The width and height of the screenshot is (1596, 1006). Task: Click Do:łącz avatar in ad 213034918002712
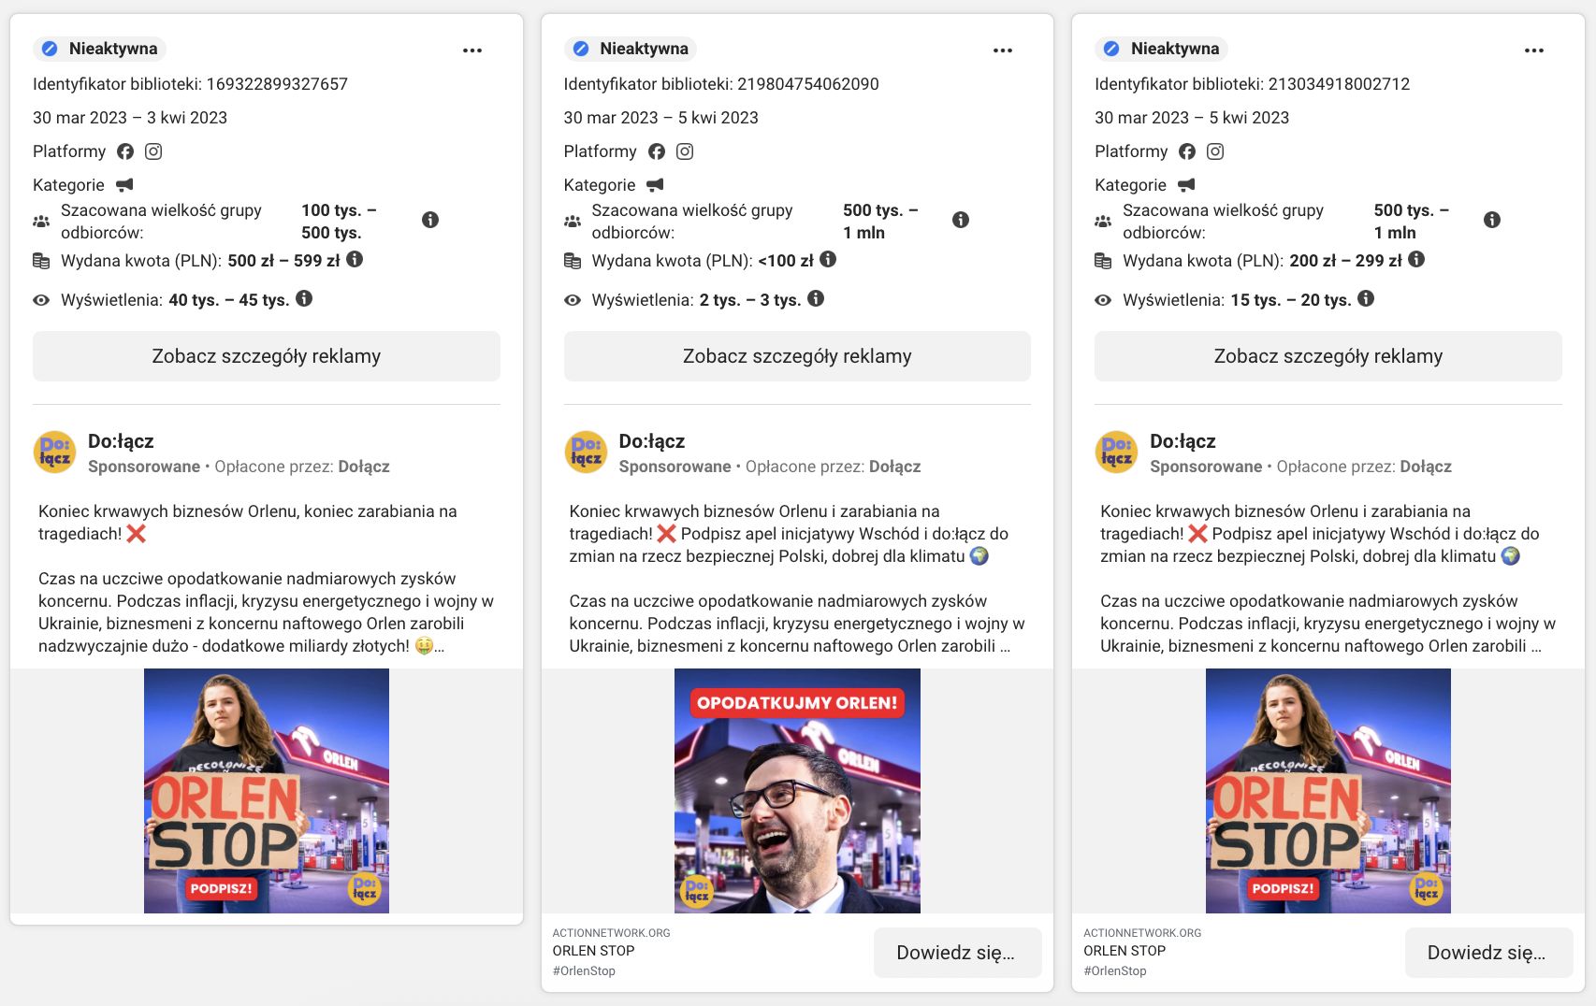point(1116,453)
